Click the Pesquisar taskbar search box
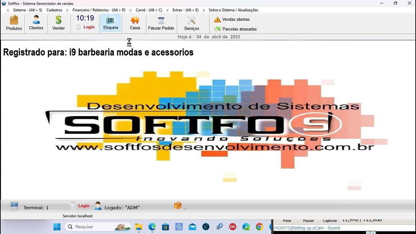Image resolution: width=416 pixels, height=234 pixels. [x=98, y=227]
